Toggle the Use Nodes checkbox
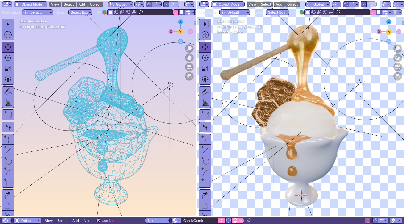This screenshot has width=404, height=224. 99,221
